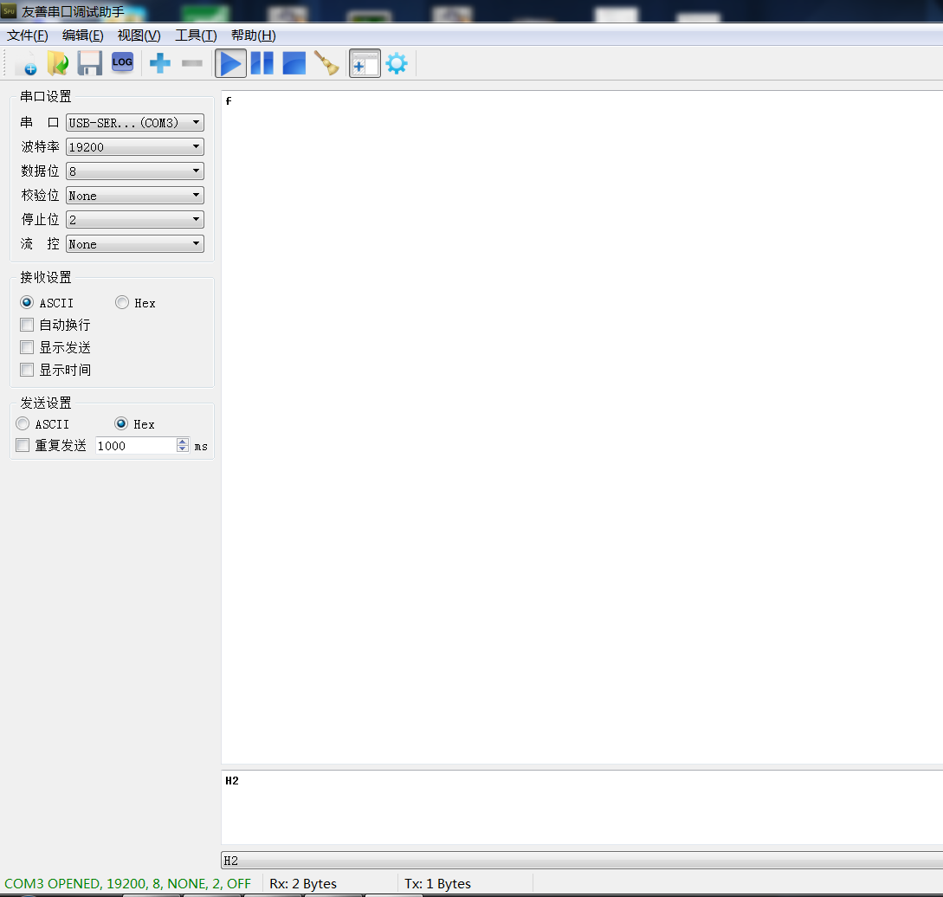The height and width of the screenshot is (897, 943).
Task: Click the send input box containing H2
Action: [580, 806]
